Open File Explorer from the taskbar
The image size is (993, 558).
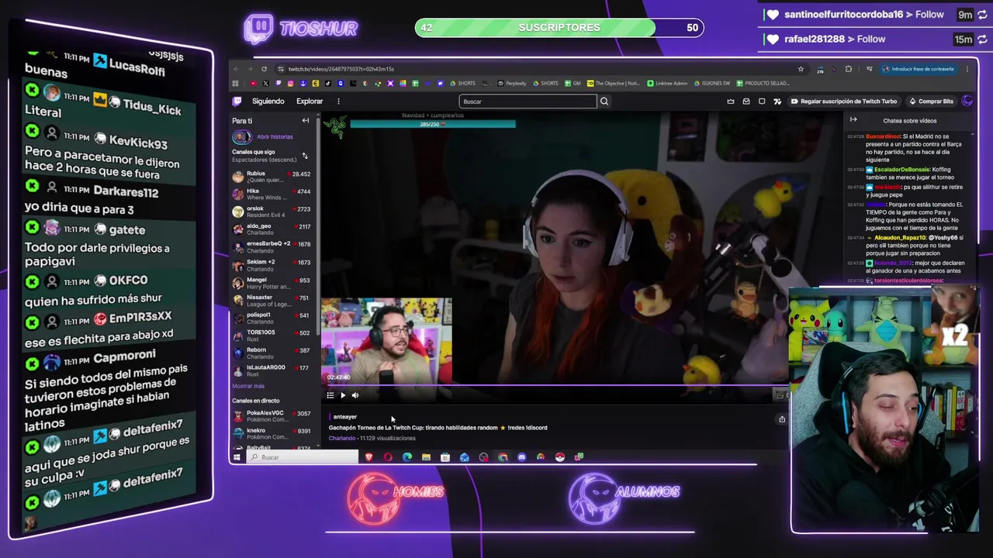pos(426,457)
